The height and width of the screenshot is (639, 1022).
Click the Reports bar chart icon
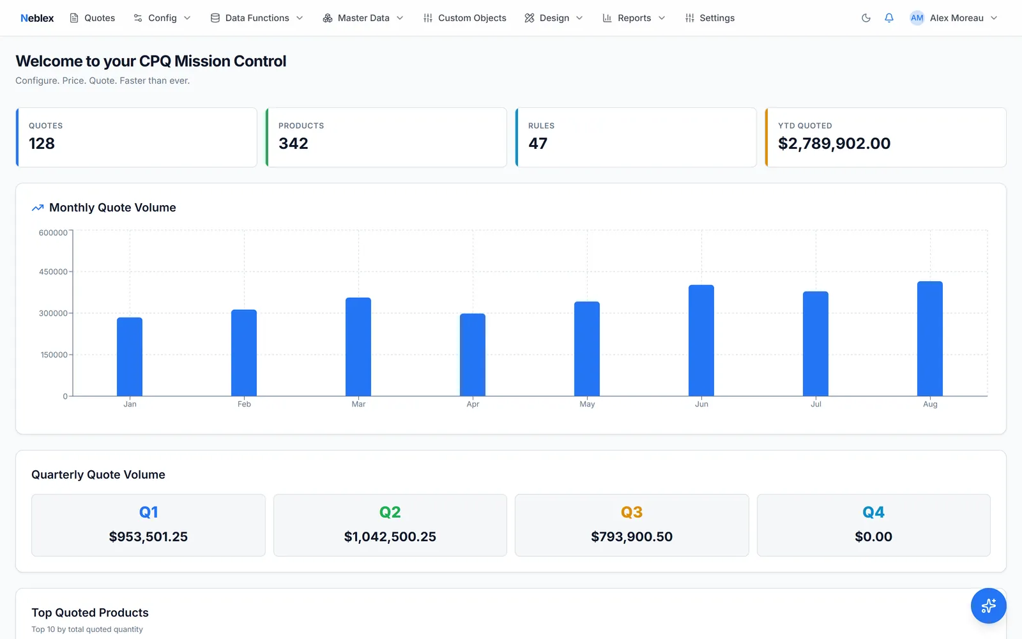point(607,18)
